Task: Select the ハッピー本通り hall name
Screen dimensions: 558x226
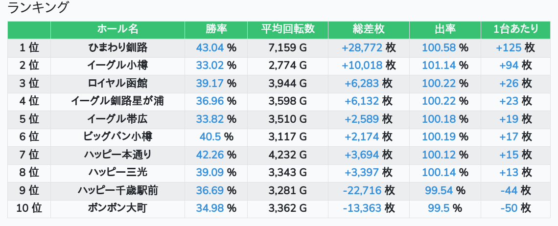Action: pos(117,155)
